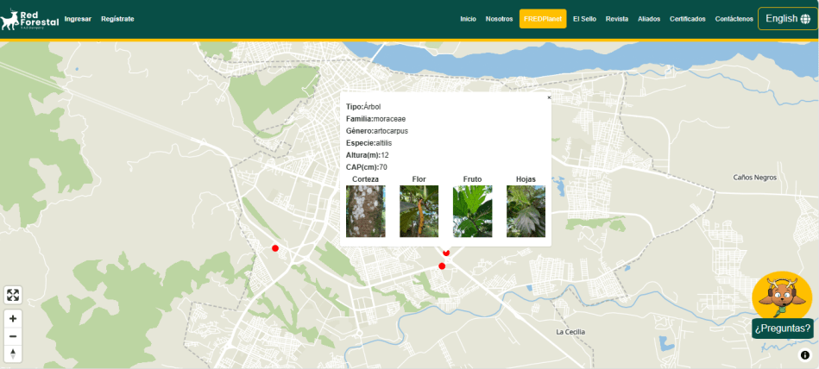Zoom in on the map
This screenshot has height=369, width=819.
(x=13, y=318)
